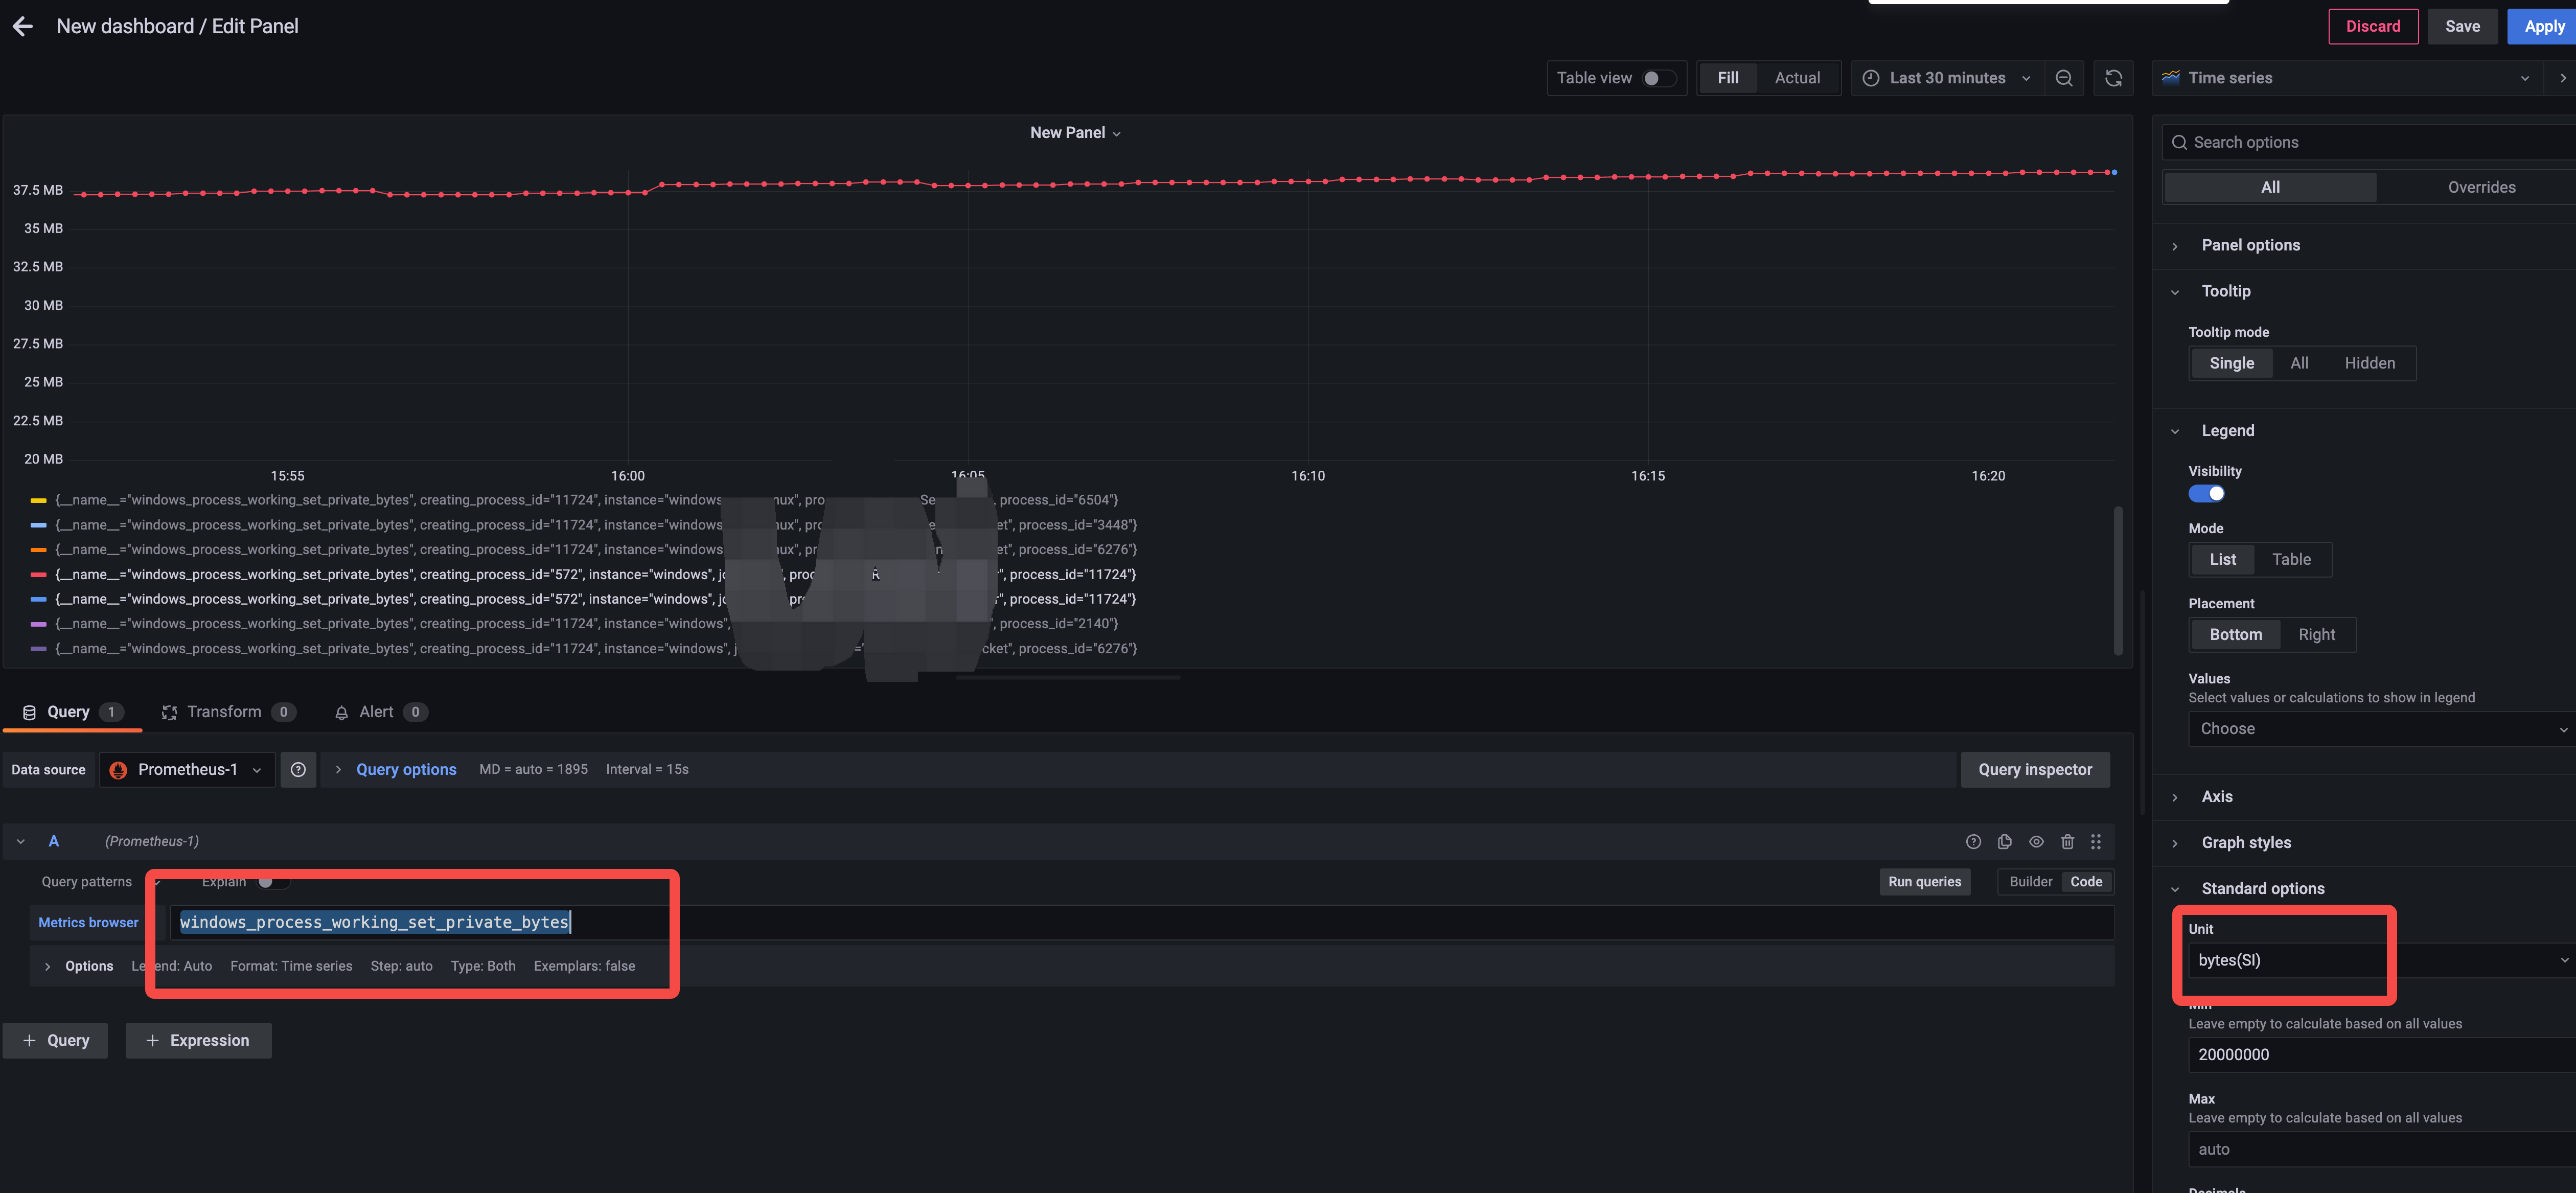Toggle legend Visibility switch
This screenshot has width=2576, height=1193.
point(2206,494)
